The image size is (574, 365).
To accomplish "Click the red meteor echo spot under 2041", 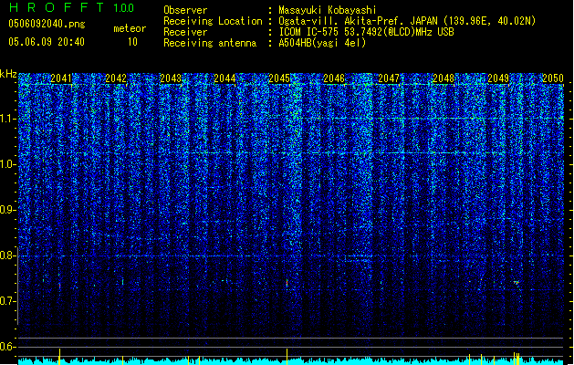I will (x=59, y=286).
